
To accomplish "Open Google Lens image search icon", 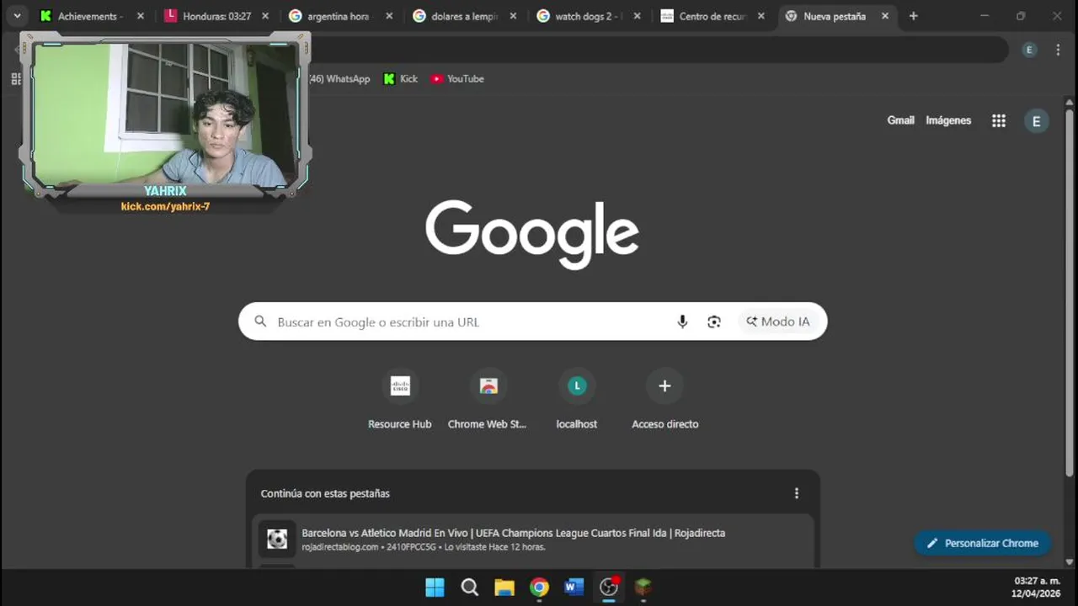I will coord(714,322).
